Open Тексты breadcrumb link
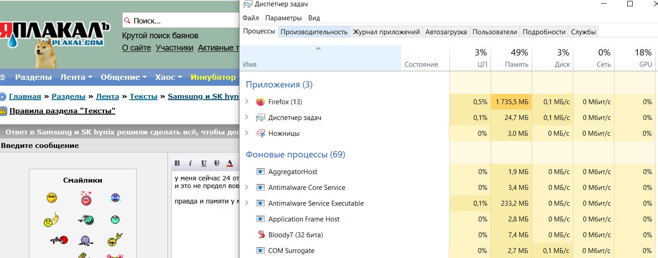The width and height of the screenshot is (658, 258). coord(143,97)
